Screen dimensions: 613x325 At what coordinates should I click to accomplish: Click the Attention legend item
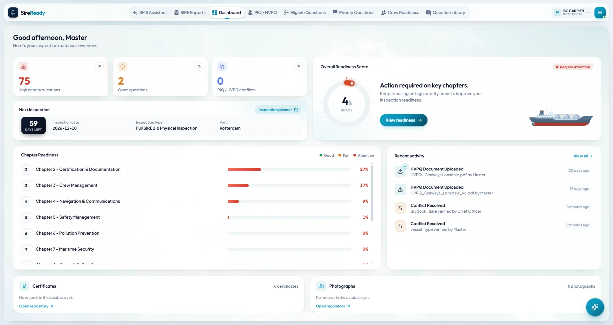point(363,155)
